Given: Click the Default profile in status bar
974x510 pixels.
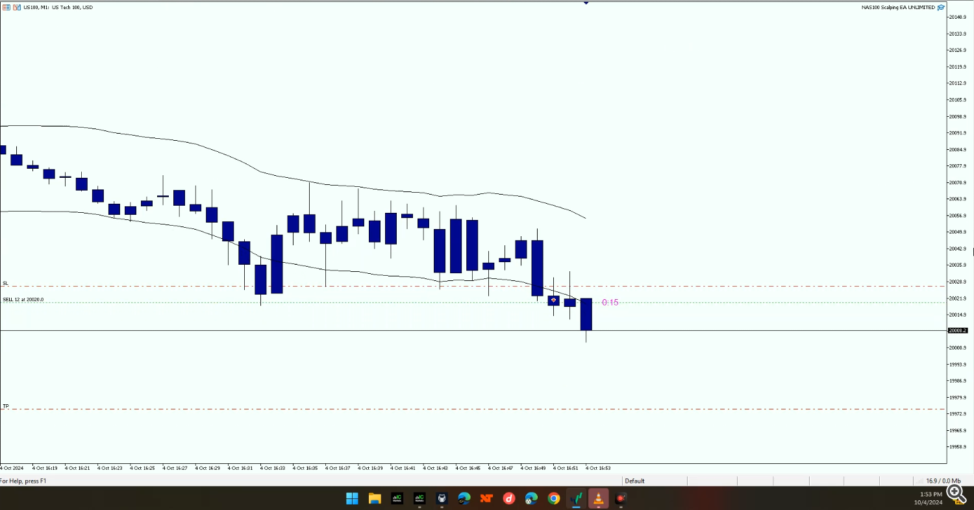Looking at the screenshot, I should pyautogui.click(x=634, y=481).
